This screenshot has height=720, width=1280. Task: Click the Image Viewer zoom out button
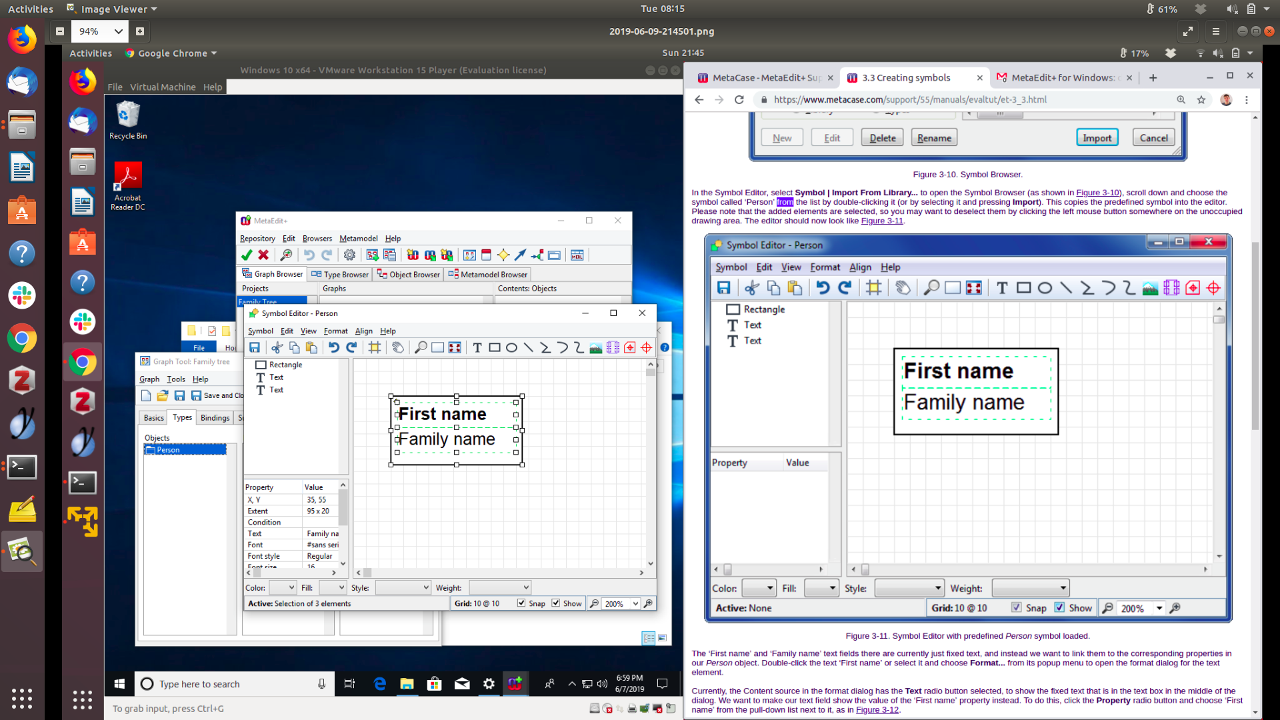point(60,31)
